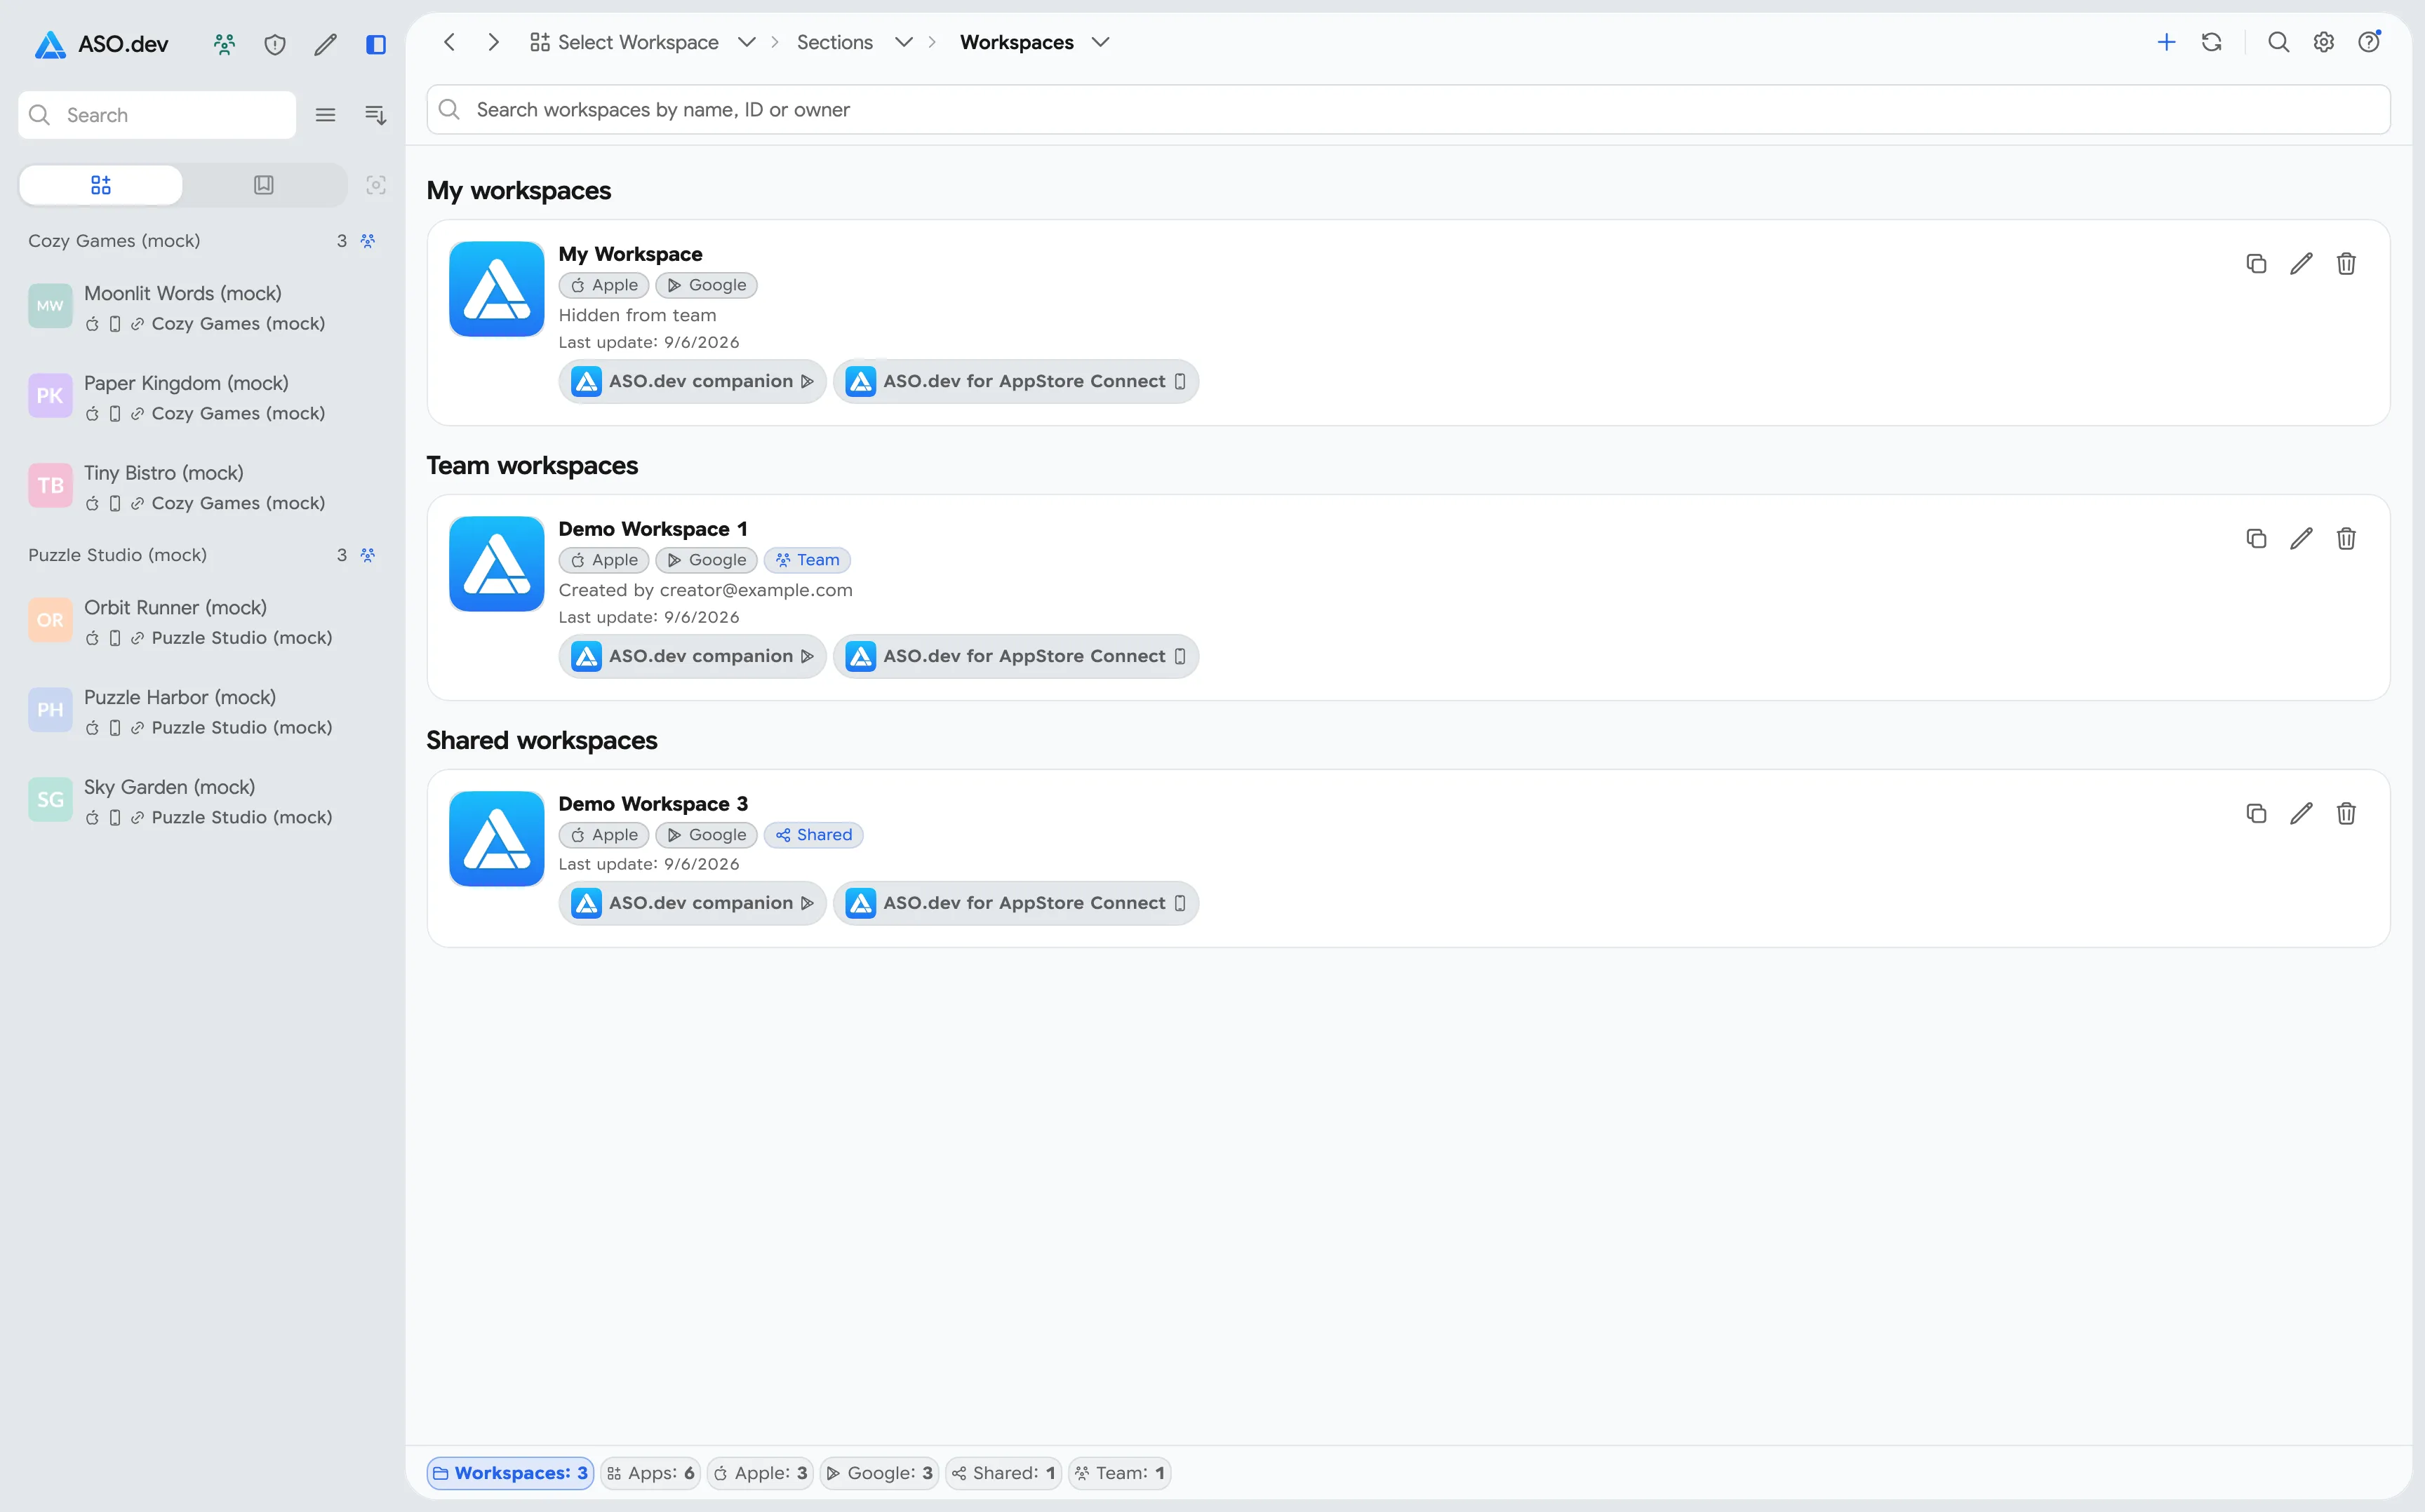
Task: Click the Shared: 1 status filter
Action: click(1003, 1473)
